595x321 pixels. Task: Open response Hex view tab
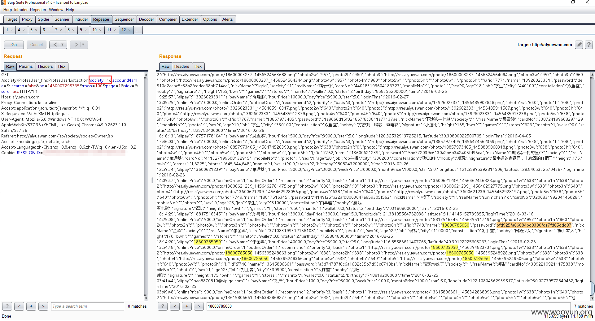(198, 66)
